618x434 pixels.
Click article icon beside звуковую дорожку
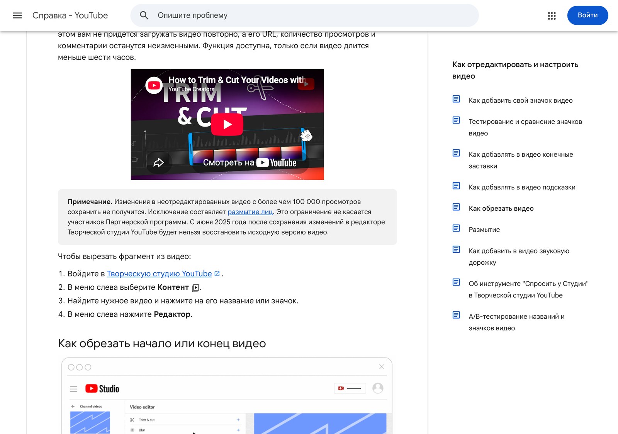456,250
